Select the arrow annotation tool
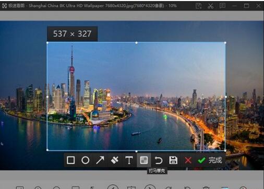This screenshot has width=264, height=189. pos(100,160)
